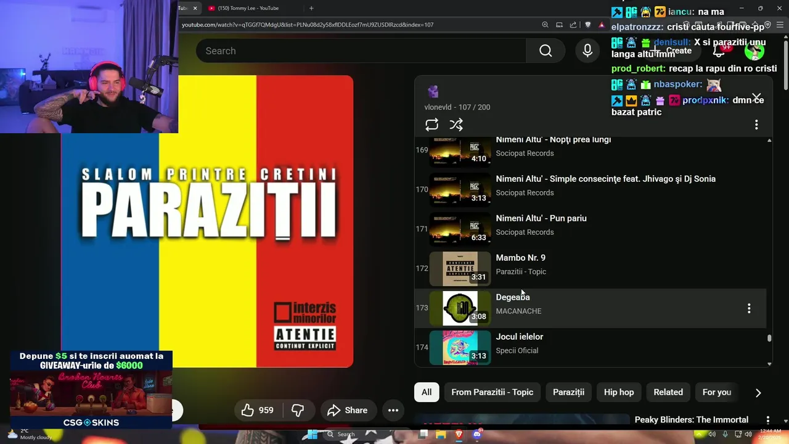Play Nimeni Altu' - Pun pariu

[541, 218]
